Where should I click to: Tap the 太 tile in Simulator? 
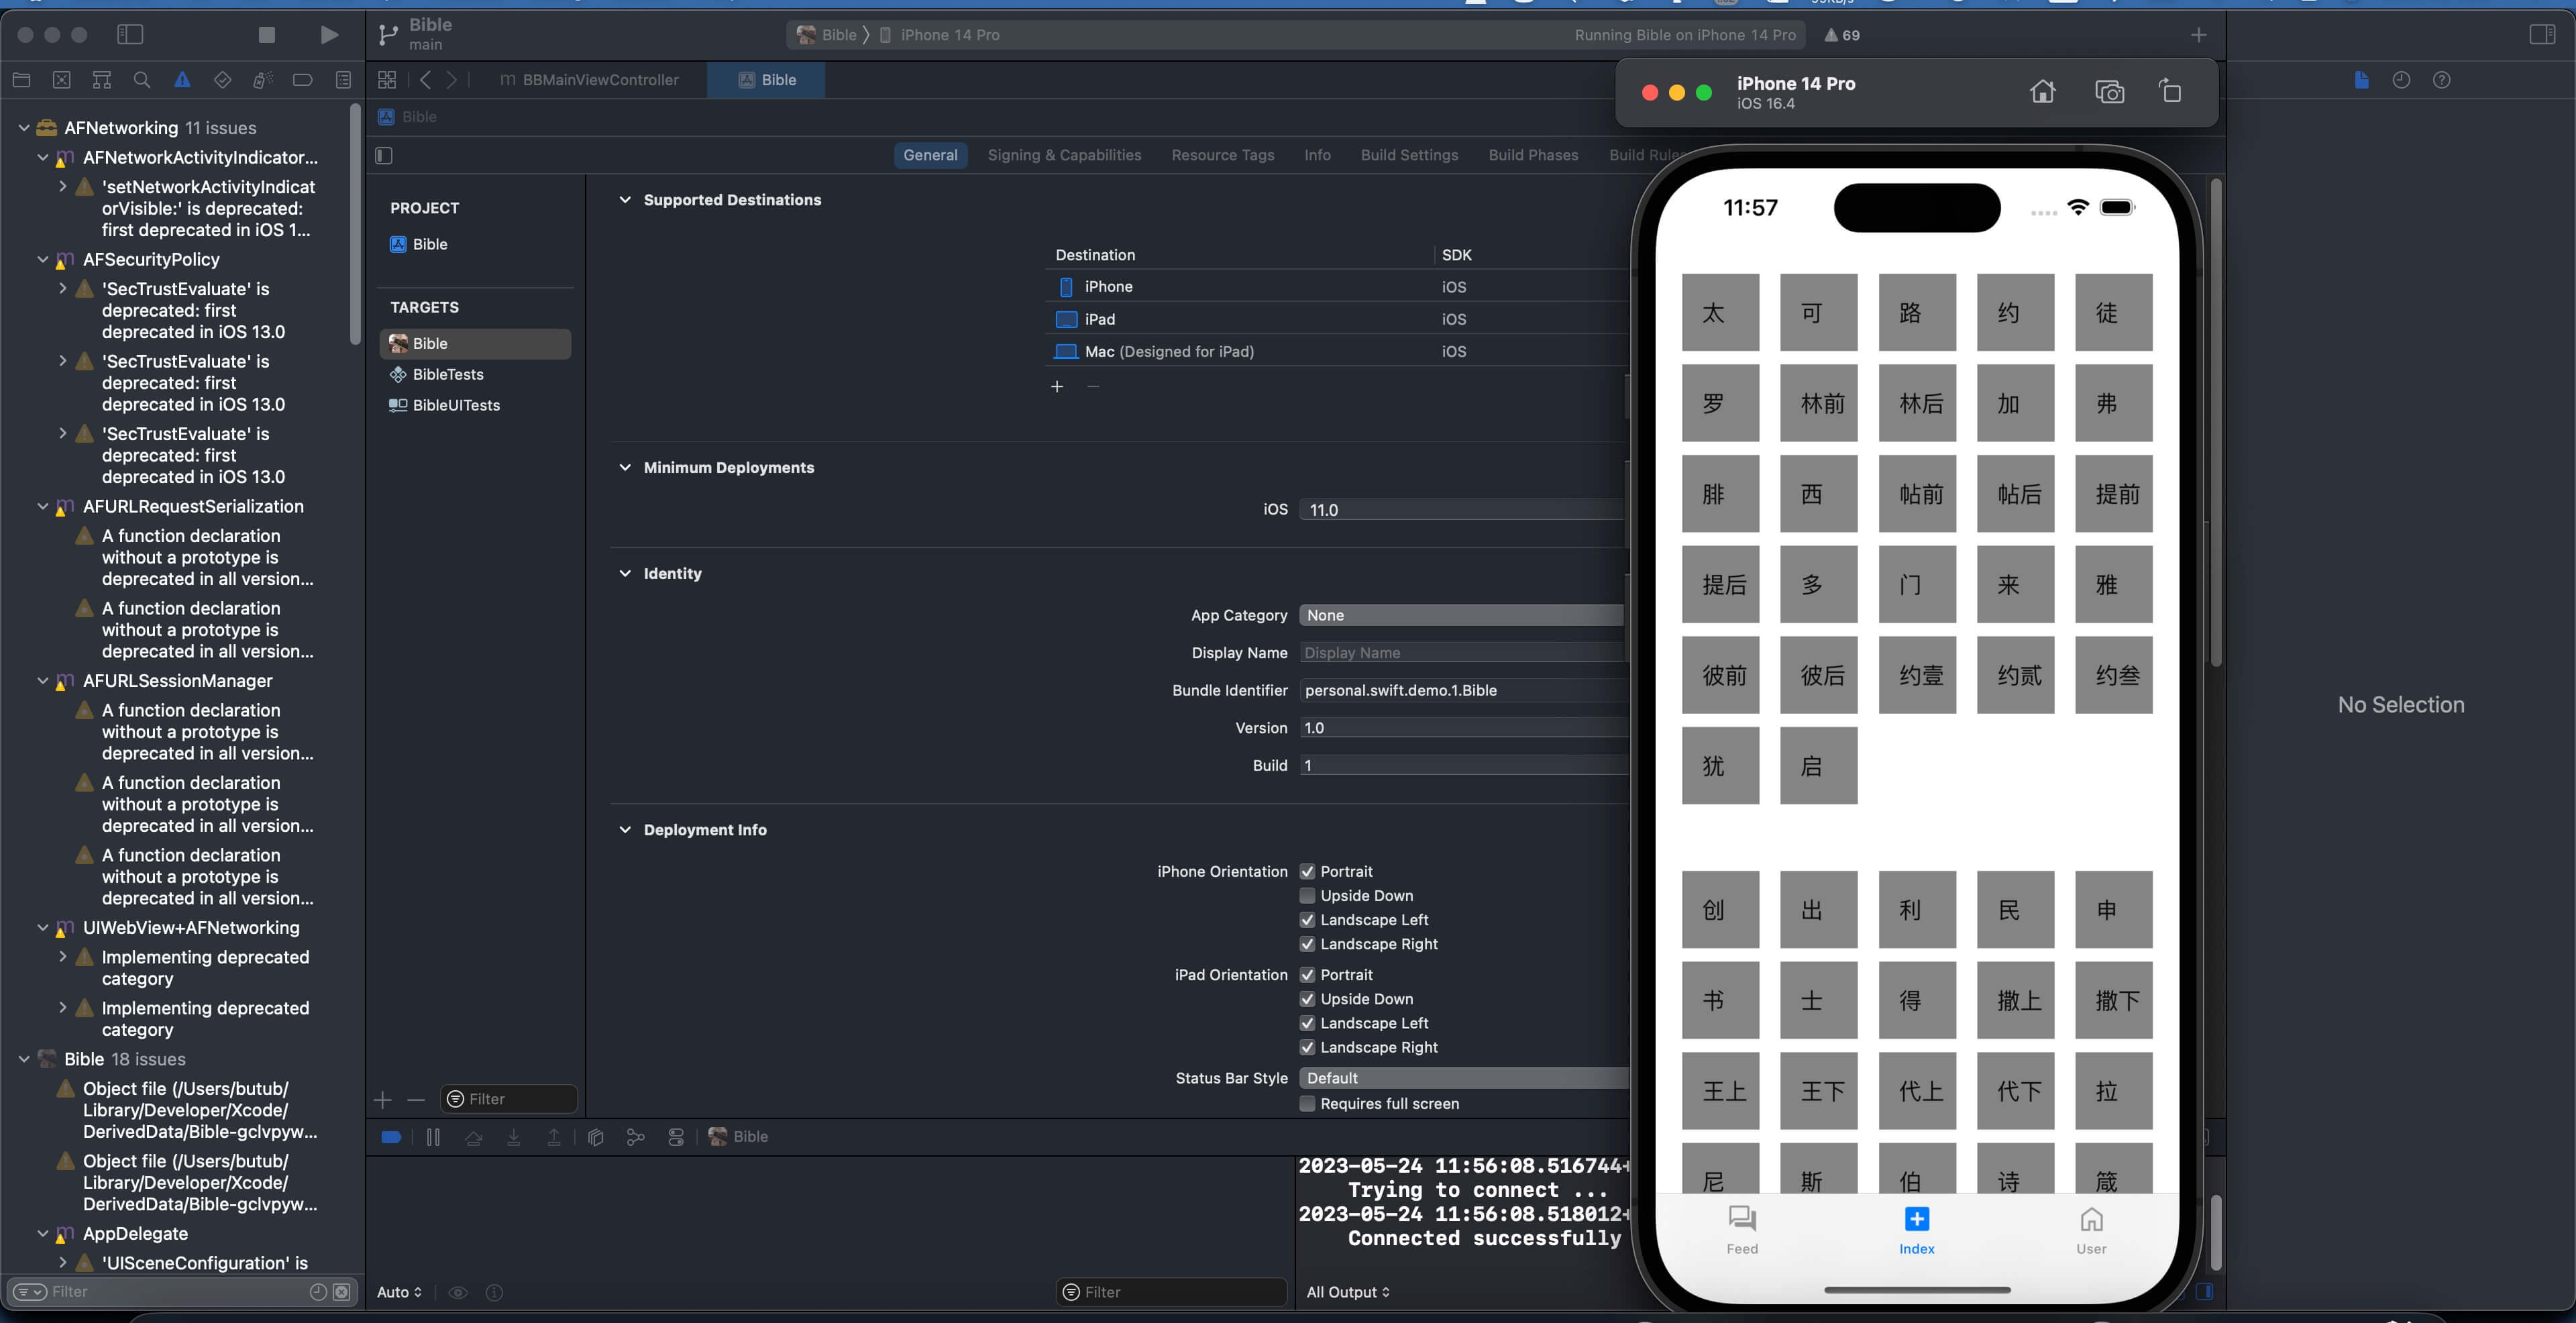[1720, 313]
